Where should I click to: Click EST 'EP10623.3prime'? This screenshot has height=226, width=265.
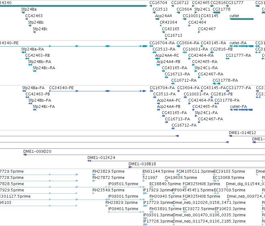(230, 209)
